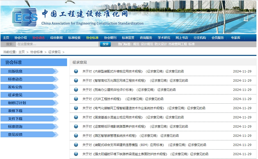Screen dimensions: 258x159
Task: Focus the 在这里搜索 search input box
Action: (57, 44)
